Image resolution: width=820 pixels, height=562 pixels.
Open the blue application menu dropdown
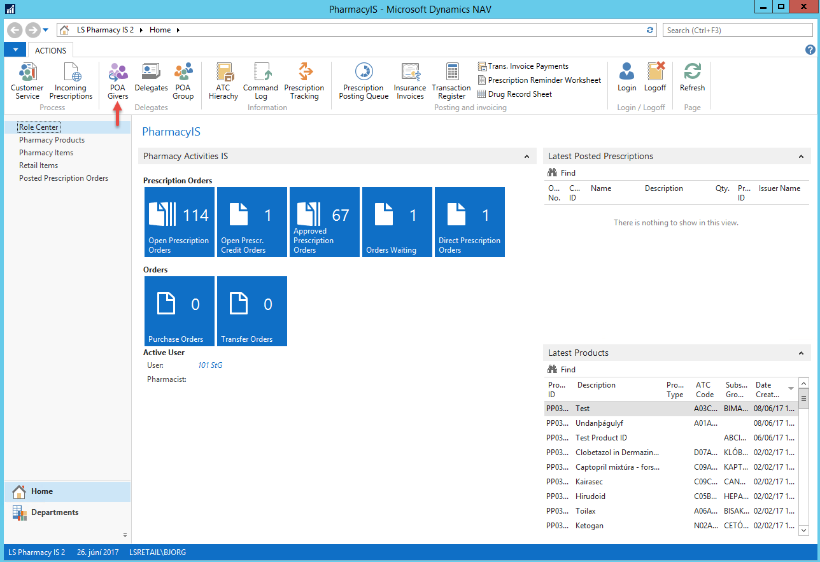pos(15,50)
